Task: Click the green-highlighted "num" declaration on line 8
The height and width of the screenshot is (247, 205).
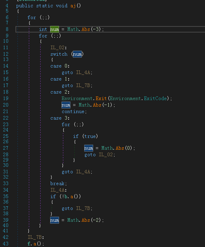Action: [54, 29]
